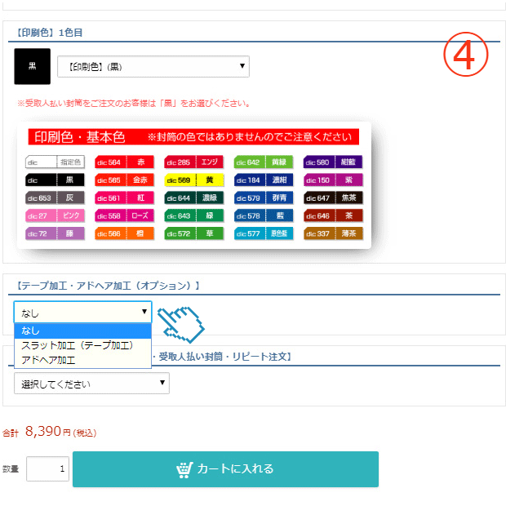
Task: Click the red circled number 4 marker
Action: 466,54
